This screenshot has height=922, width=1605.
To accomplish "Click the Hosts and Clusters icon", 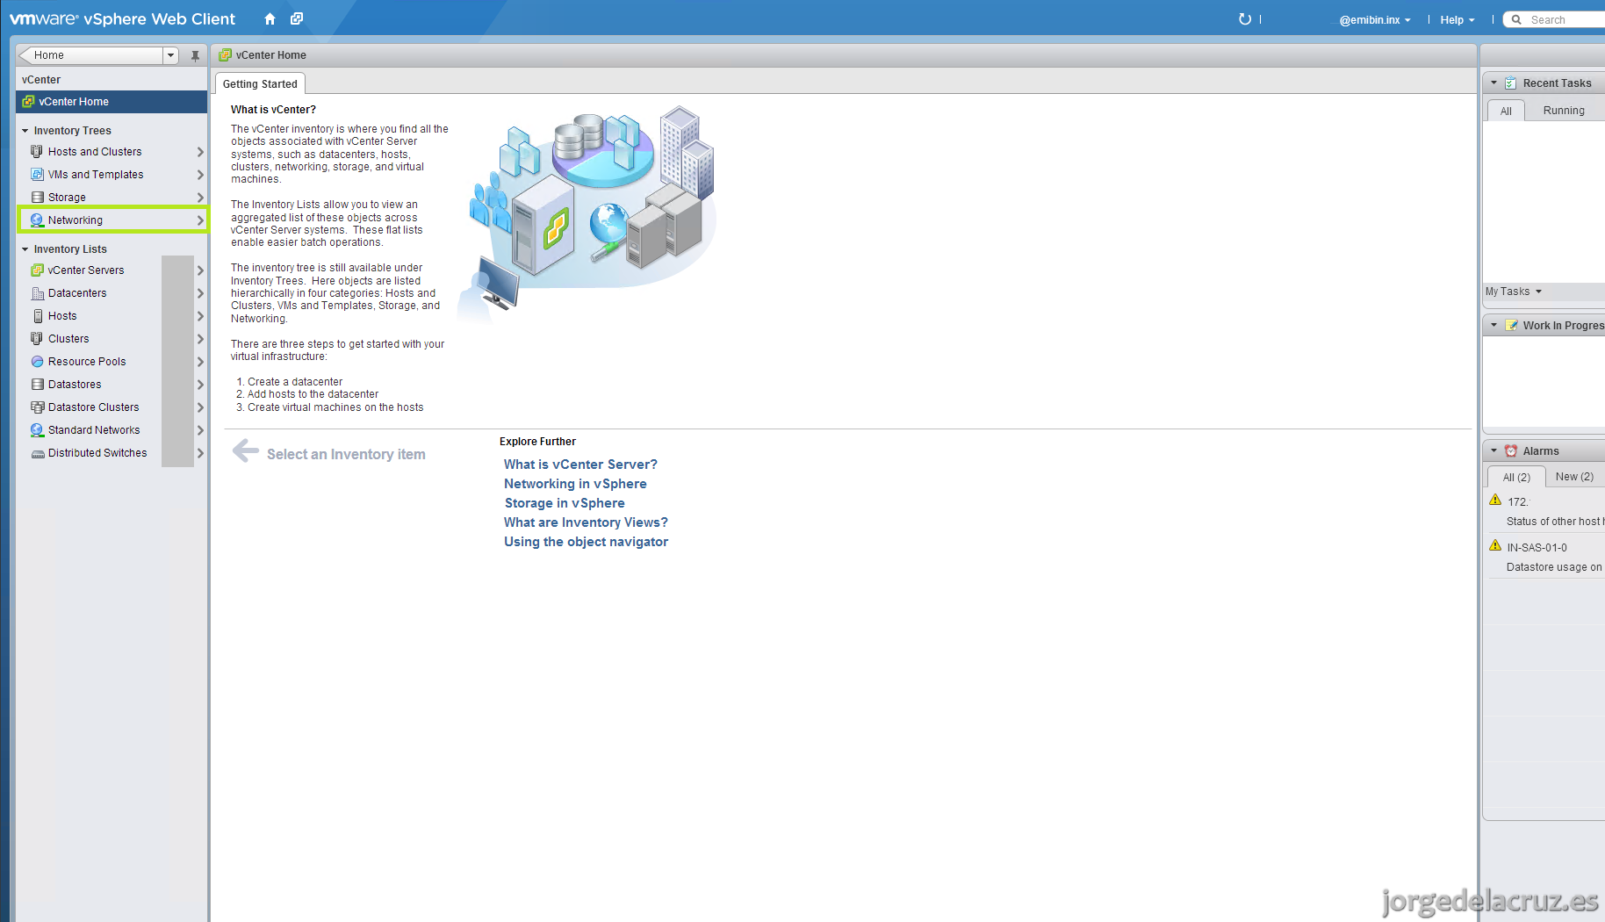I will point(37,152).
